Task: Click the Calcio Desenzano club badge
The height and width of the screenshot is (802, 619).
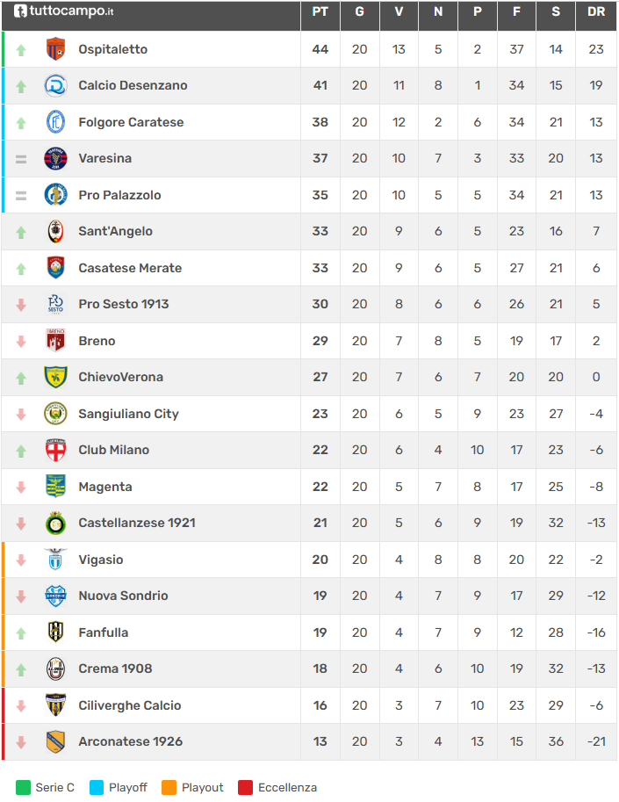Action: (x=55, y=85)
